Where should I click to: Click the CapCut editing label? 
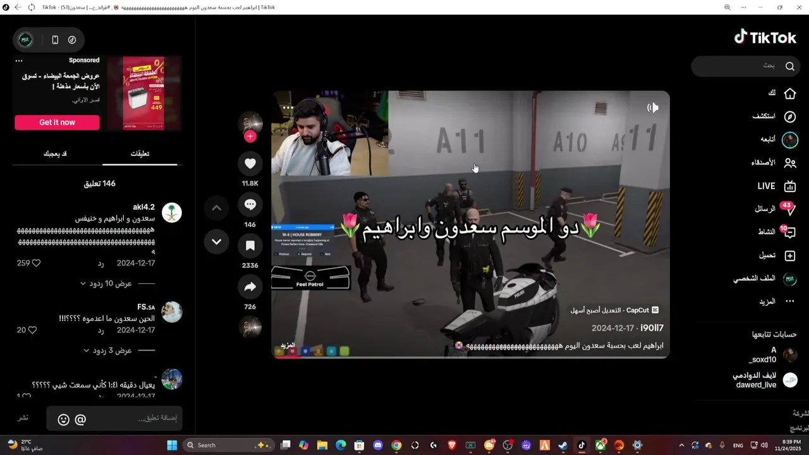[x=614, y=310]
